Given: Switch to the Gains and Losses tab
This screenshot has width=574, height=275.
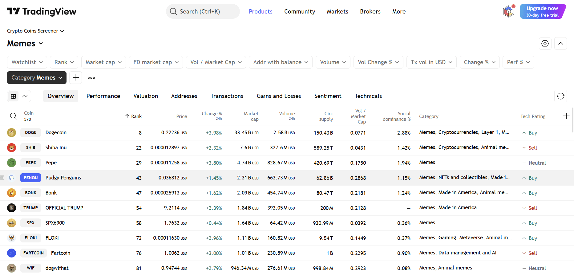Looking at the screenshot, I should pyautogui.click(x=279, y=96).
